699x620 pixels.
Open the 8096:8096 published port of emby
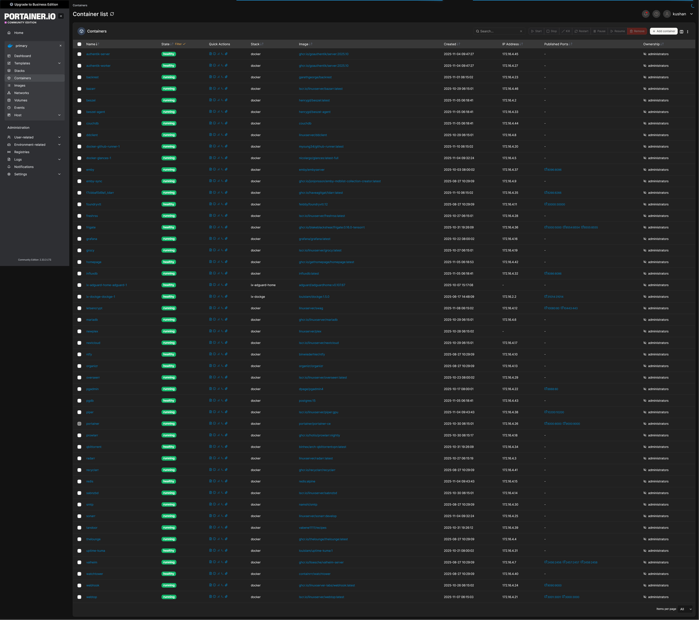pos(553,170)
